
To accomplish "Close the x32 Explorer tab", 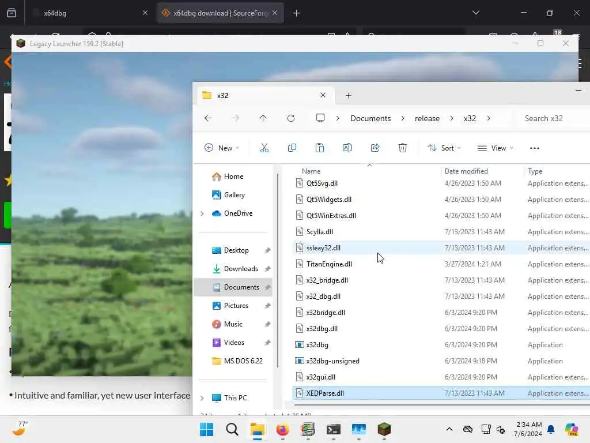I will (323, 95).
